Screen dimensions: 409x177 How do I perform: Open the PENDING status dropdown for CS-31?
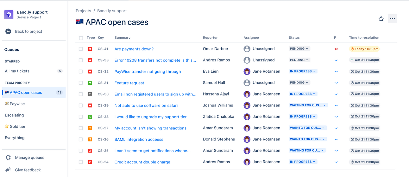click(x=299, y=83)
